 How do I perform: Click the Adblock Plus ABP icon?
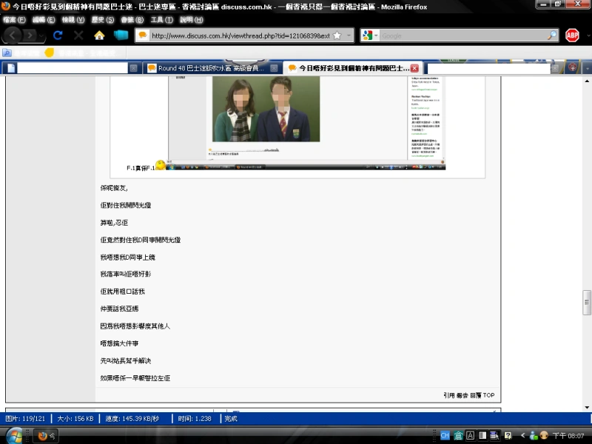572,36
